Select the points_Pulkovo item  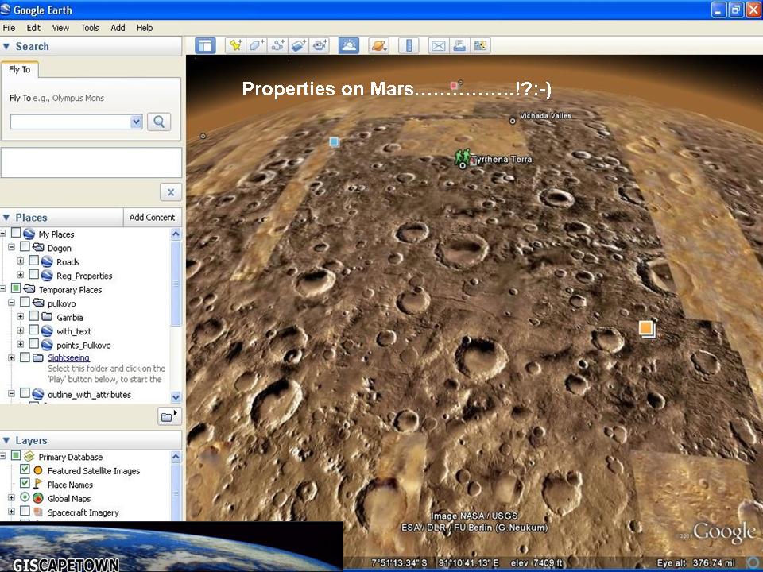[x=83, y=346]
